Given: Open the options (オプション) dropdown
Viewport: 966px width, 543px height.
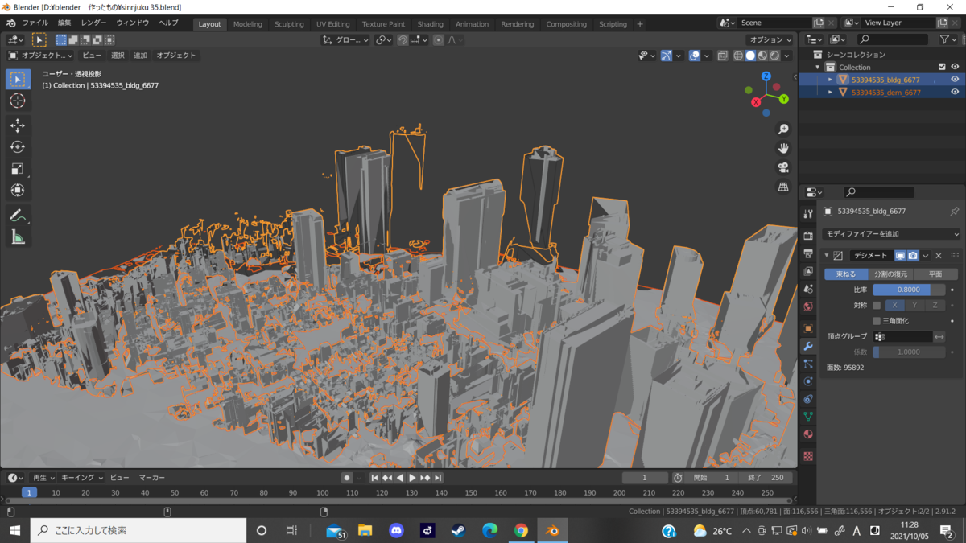Looking at the screenshot, I should click(770, 39).
